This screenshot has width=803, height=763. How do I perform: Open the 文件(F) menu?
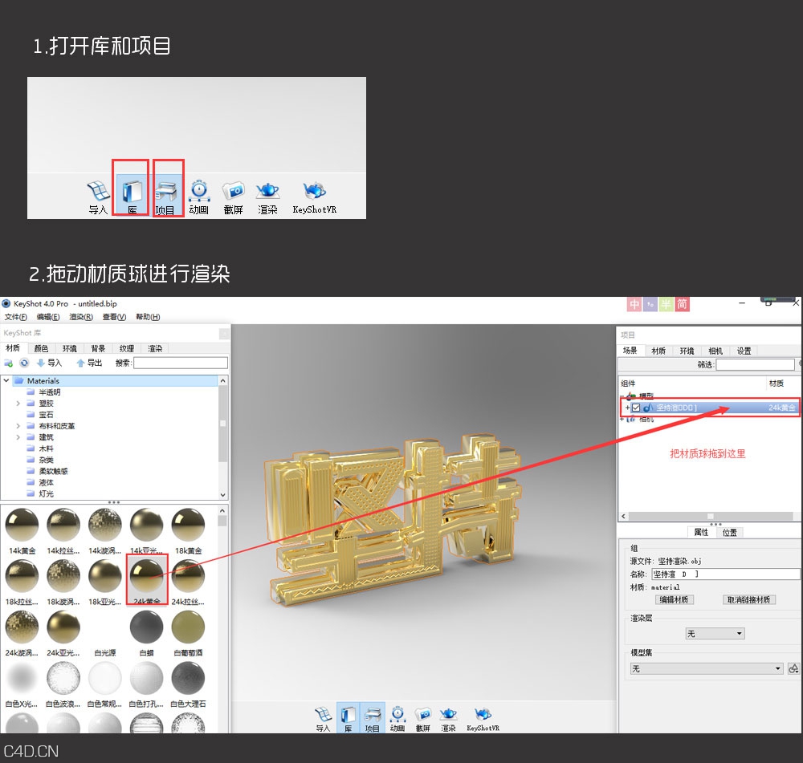pos(16,317)
